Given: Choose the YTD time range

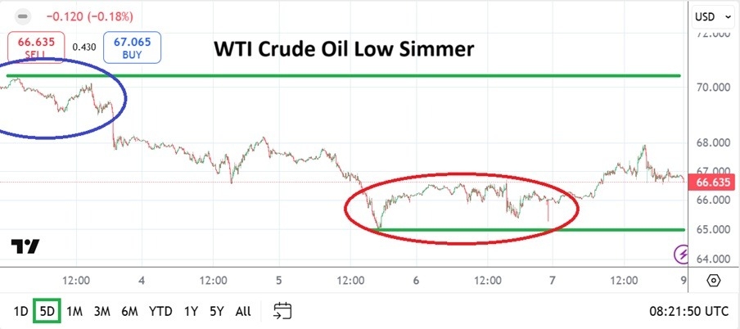Looking at the screenshot, I should (x=160, y=312).
